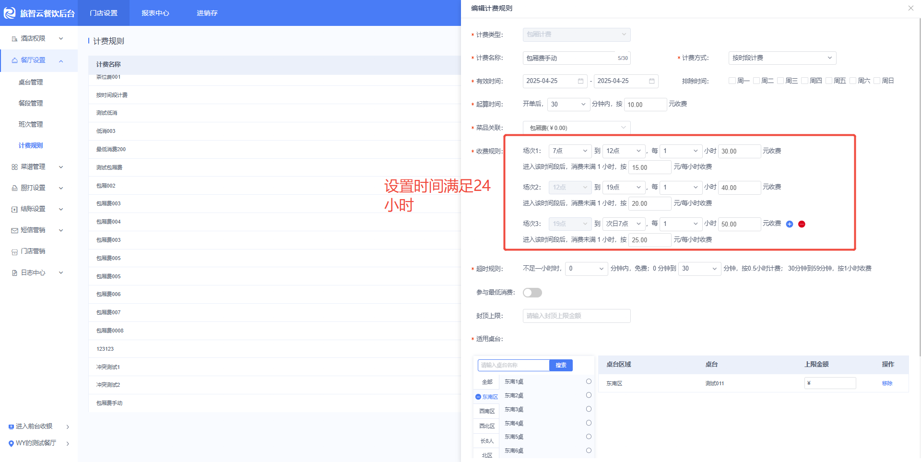Select the 西北区 table area
921x462 pixels.
pyautogui.click(x=487, y=426)
